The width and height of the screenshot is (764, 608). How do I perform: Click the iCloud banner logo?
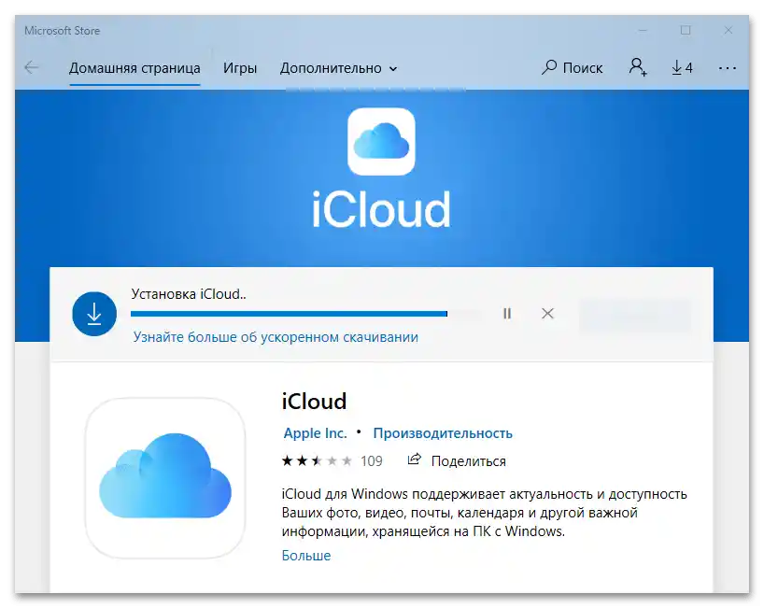coord(381,168)
